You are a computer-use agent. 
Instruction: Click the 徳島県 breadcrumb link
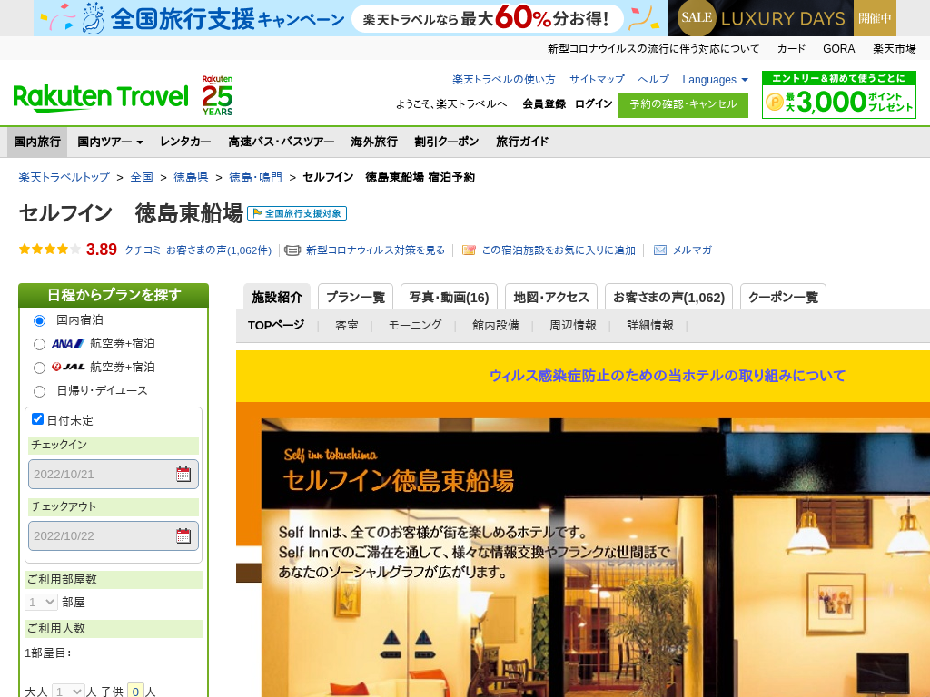(191, 177)
